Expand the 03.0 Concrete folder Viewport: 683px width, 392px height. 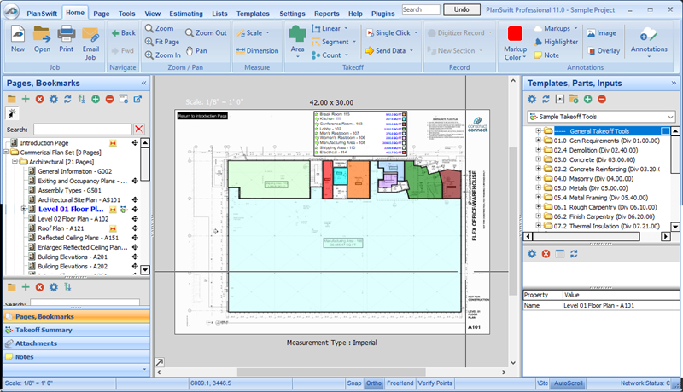click(538, 159)
